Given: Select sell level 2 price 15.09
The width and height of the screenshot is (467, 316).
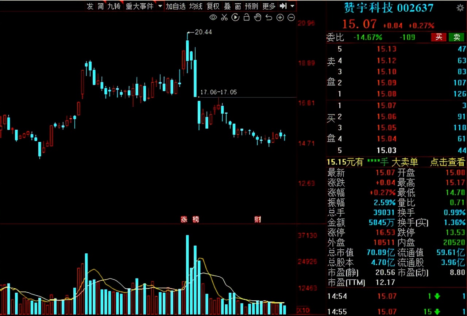Looking at the screenshot, I should click(x=386, y=83).
